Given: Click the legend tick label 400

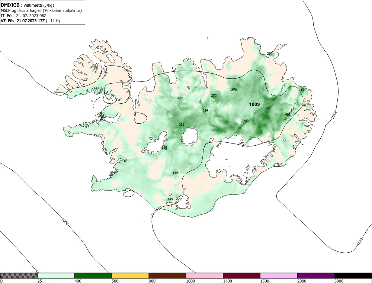Looking at the screenshot, I should click(78, 281).
